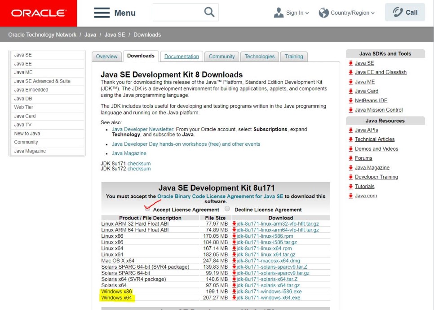Click download icon for jdk-8u171-windows-x64.exe
Image resolution: width=434 pixels, height=310 pixels.
(x=234, y=297)
